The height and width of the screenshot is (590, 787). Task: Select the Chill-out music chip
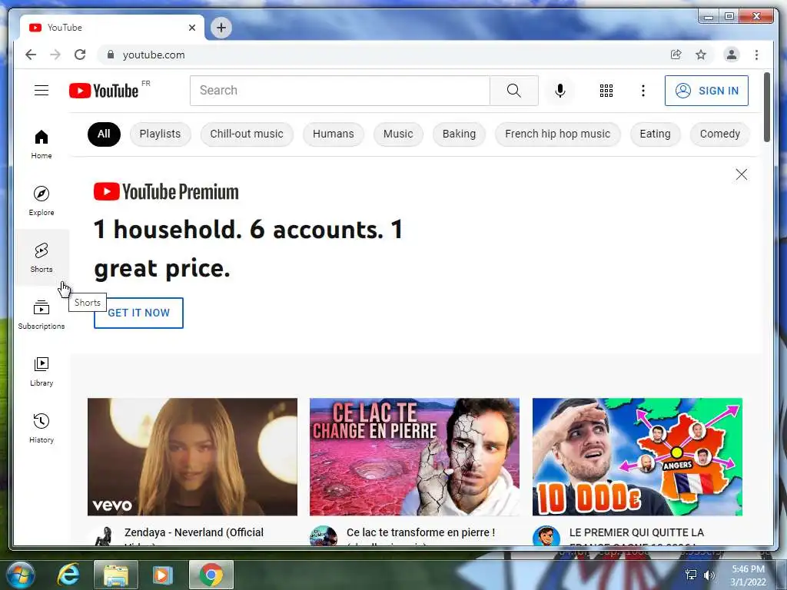pos(247,134)
